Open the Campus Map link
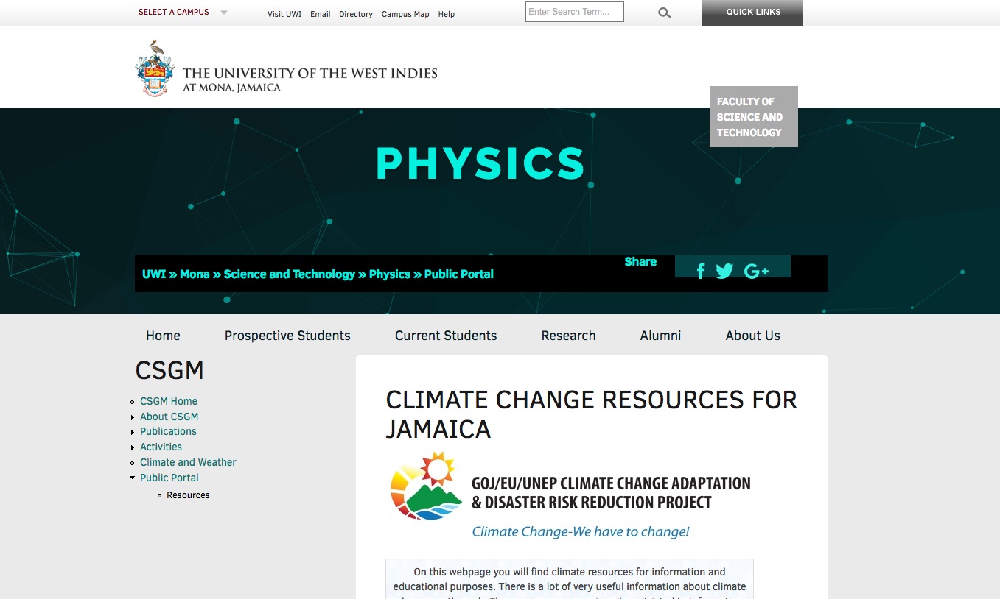The height and width of the screenshot is (599, 1000). pyautogui.click(x=405, y=14)
